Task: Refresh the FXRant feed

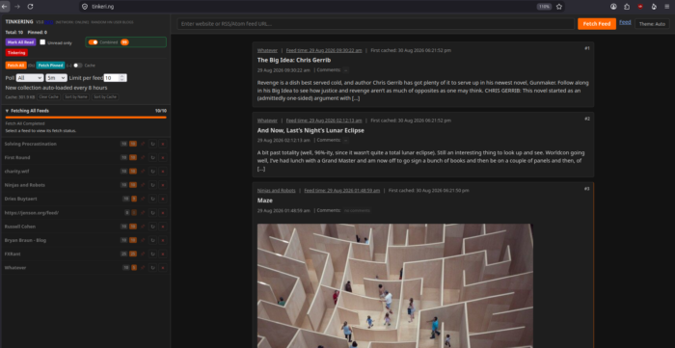Action: point(152,254)
